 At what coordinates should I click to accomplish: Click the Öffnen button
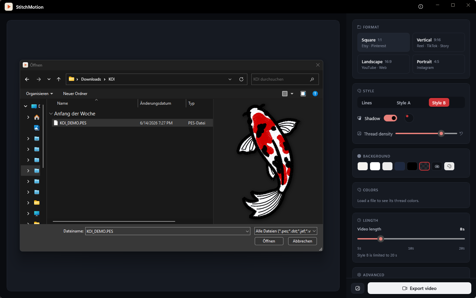click(x=269, y=241)
